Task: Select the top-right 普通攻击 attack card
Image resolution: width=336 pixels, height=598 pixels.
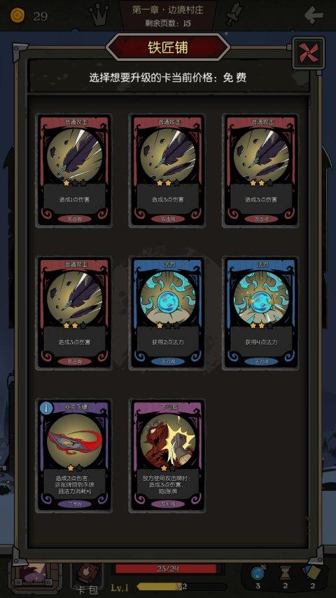Action: pyautogui.click(x=261, y=170)
